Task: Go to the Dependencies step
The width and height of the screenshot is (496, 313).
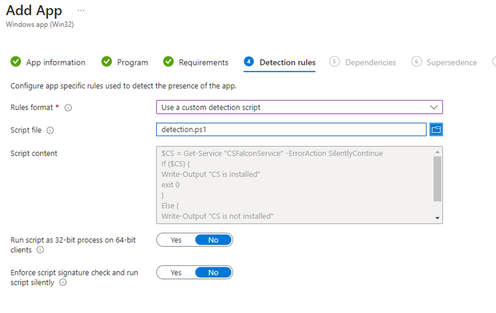Action: point(370,62)
